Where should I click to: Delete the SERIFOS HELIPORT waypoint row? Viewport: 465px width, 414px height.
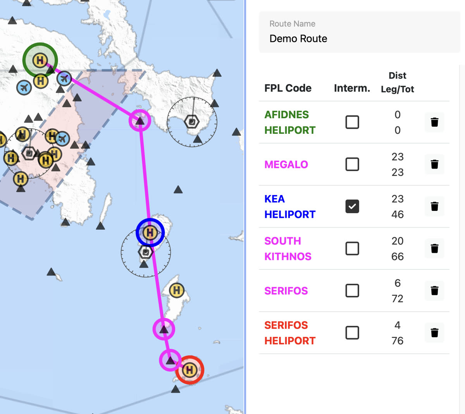[434, 333]
